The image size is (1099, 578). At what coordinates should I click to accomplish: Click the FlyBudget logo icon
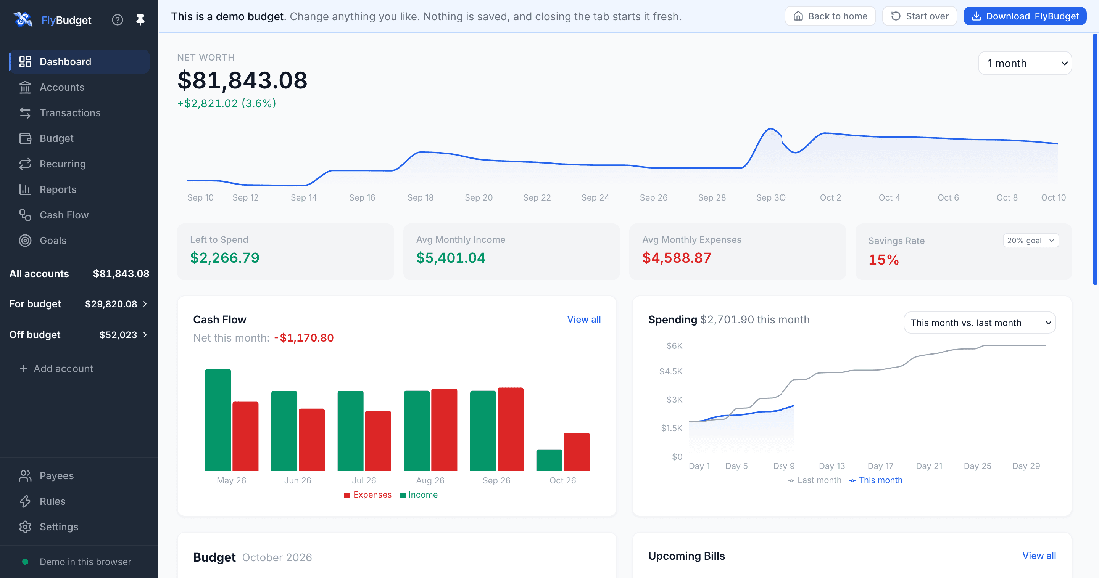coord(23,19)
